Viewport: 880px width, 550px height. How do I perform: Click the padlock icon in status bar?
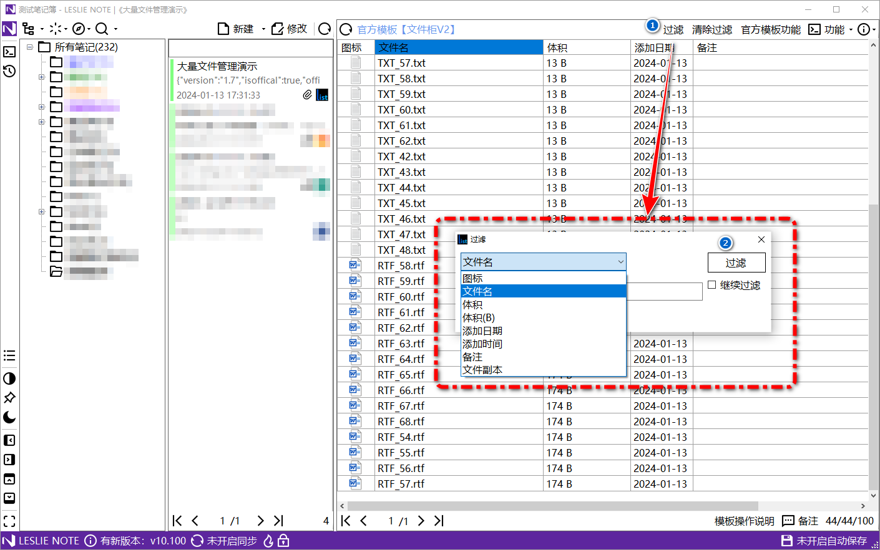[283, 541]
